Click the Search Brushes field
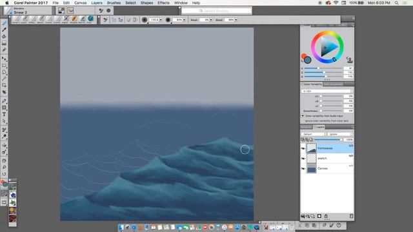Viewport: 413px width, 232px height. click(x=217, y=11)
